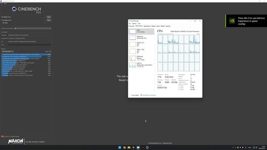Screen dimensions: 267x150
Task: Switch to the Users tab
Action: 158,26
